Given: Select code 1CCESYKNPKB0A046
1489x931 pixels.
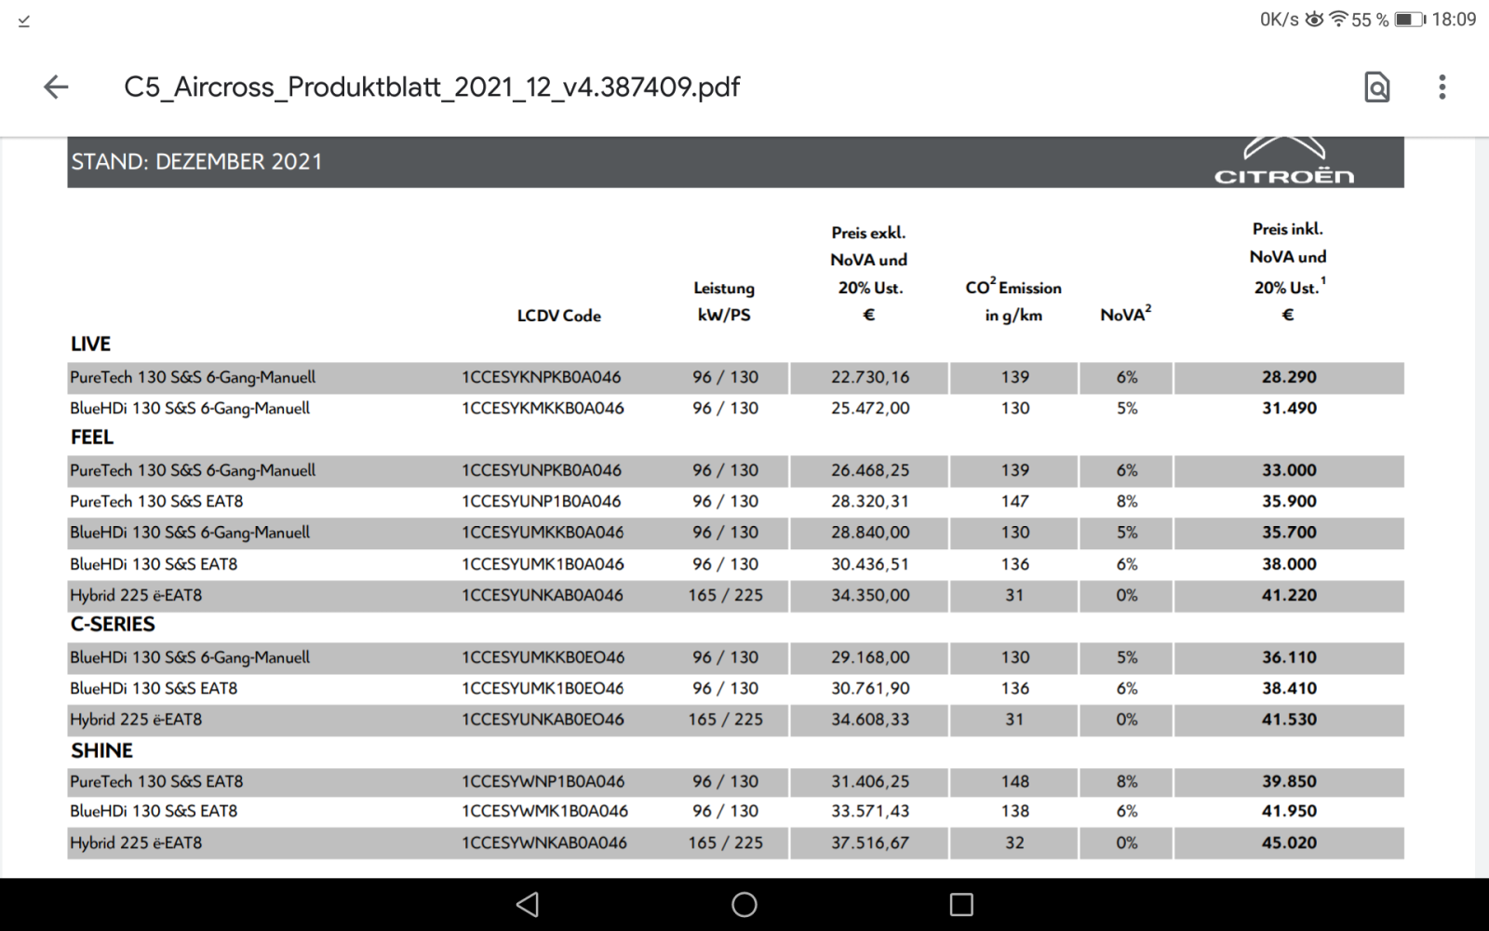Looking at the screenshot, I should [542, 377].
